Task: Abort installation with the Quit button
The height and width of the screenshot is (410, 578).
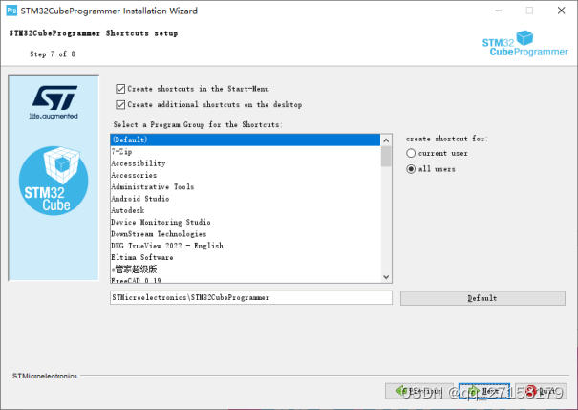Action: pyautogui.click(x=541, y=391)
